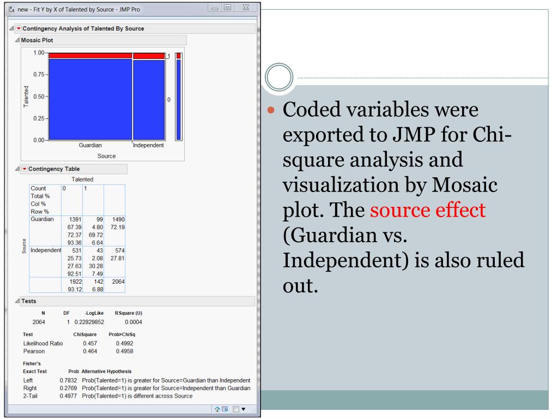Click the RSquare (U) value 0.0004
558x419 pixels.
[134, 322]
